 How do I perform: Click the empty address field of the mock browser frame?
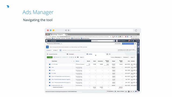[x=102, y=30]
